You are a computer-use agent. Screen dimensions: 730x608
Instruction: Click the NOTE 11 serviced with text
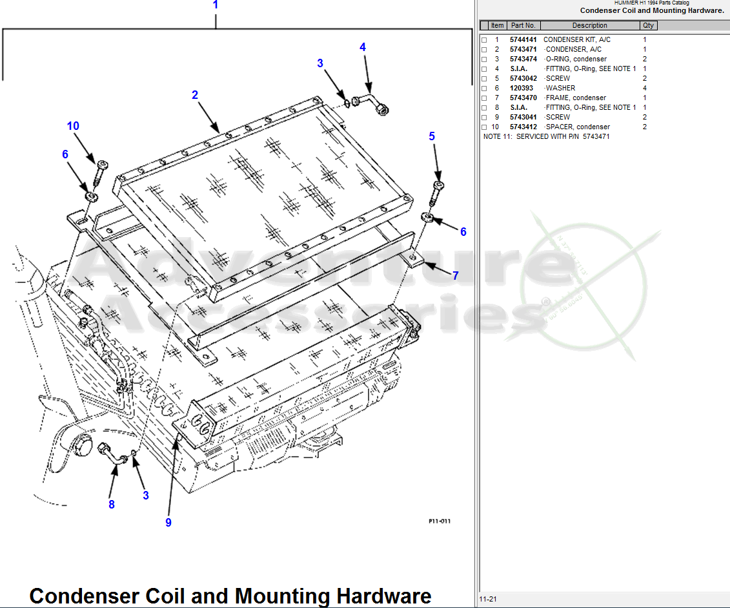(x=546, y=136)
